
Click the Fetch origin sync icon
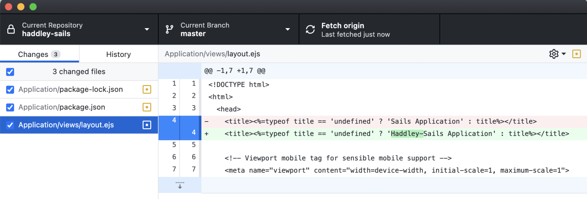tap(310, 29)
